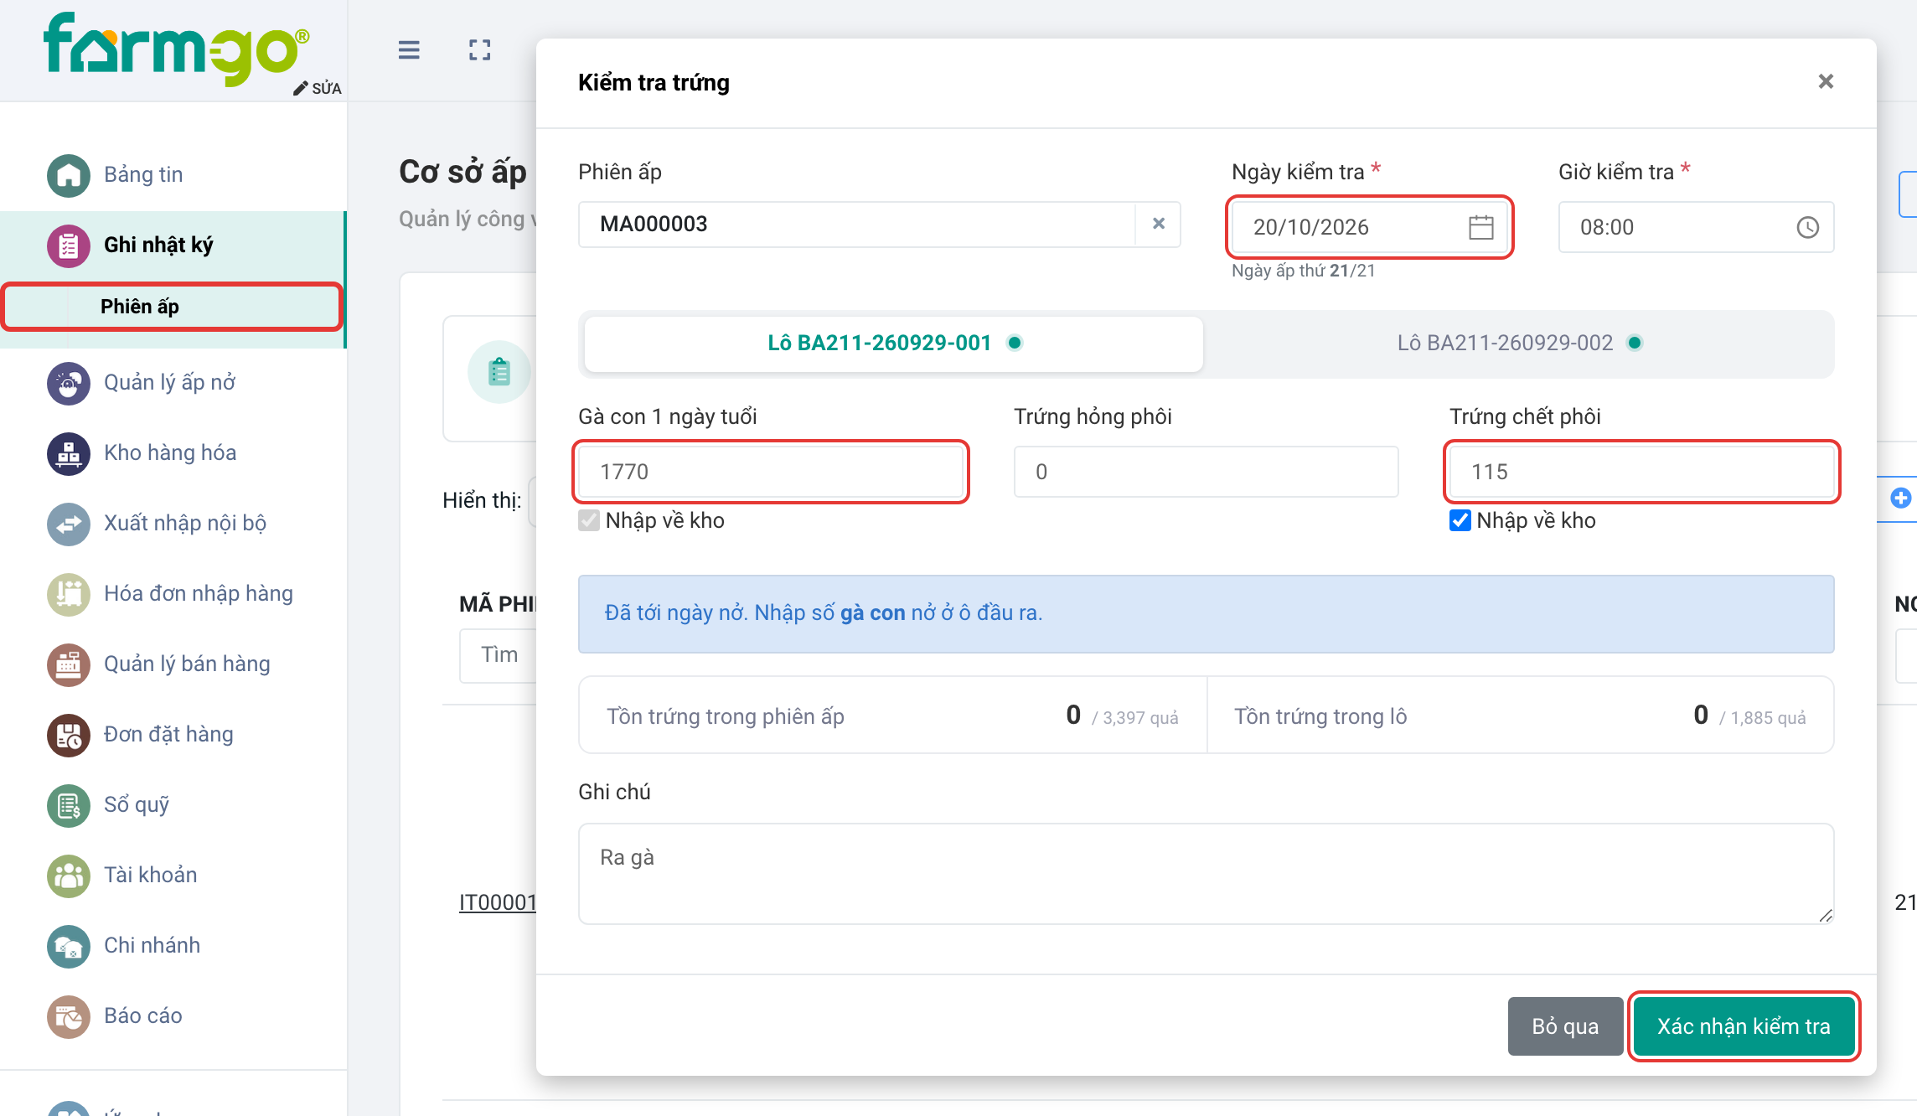Toggle the hamburger sidebar menu
The width and height of the screenshot is (1917, 1116).
pos(409,50)
